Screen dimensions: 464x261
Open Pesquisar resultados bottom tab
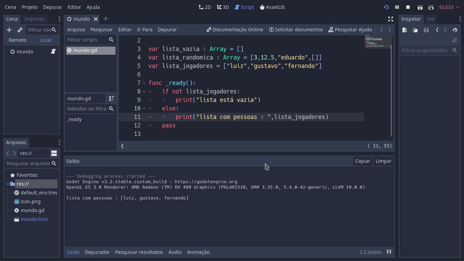pyautogui.click(x=139, y=252)
